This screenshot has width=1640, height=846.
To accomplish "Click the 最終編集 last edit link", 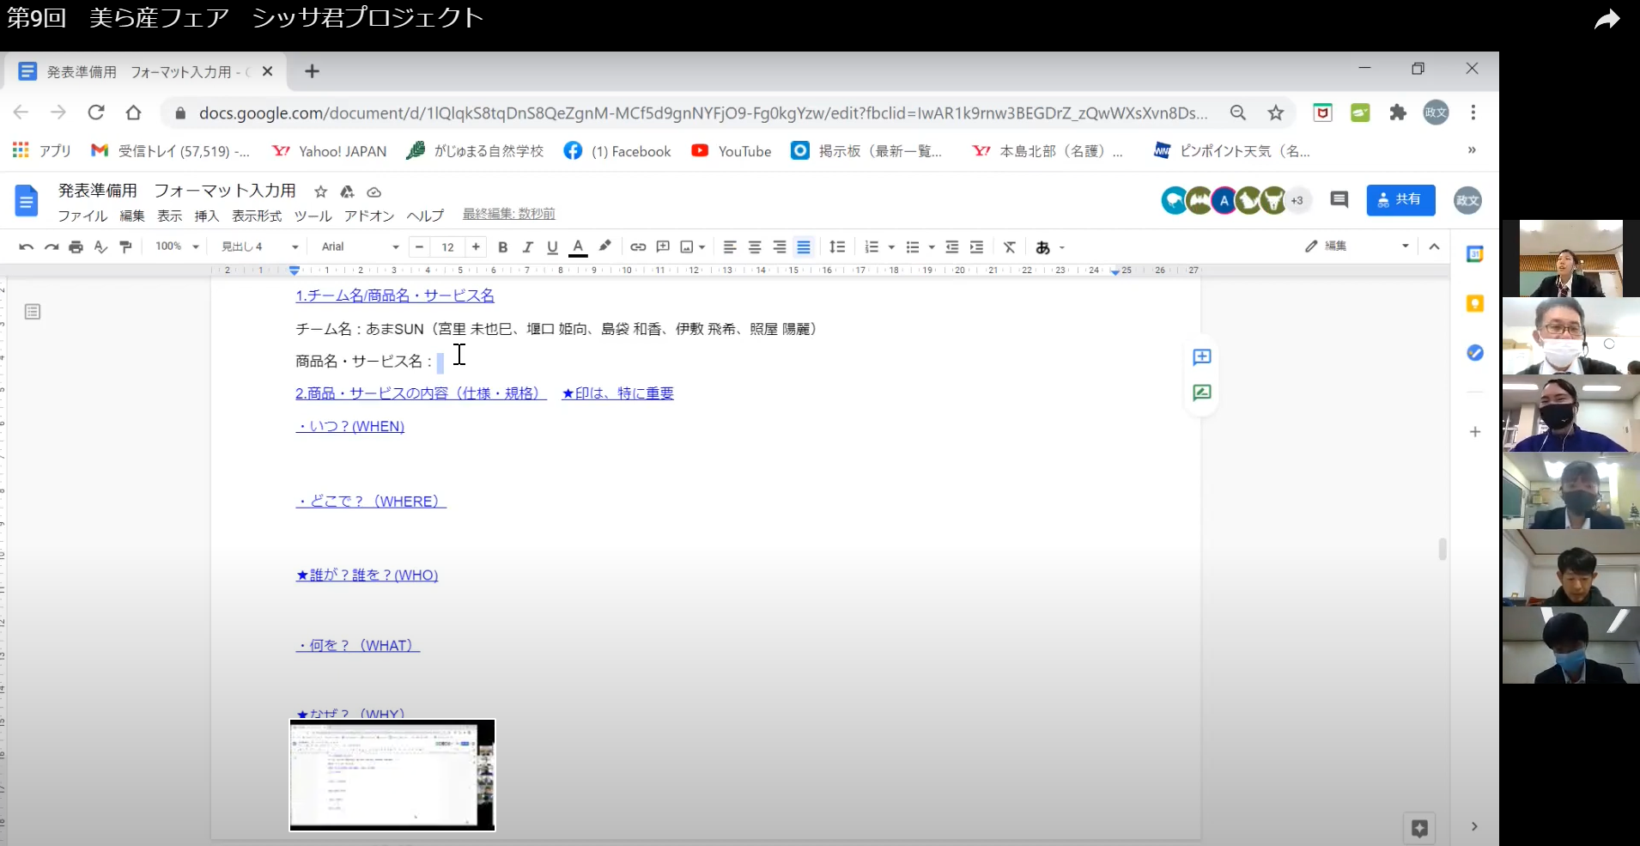I will [508, 214].
